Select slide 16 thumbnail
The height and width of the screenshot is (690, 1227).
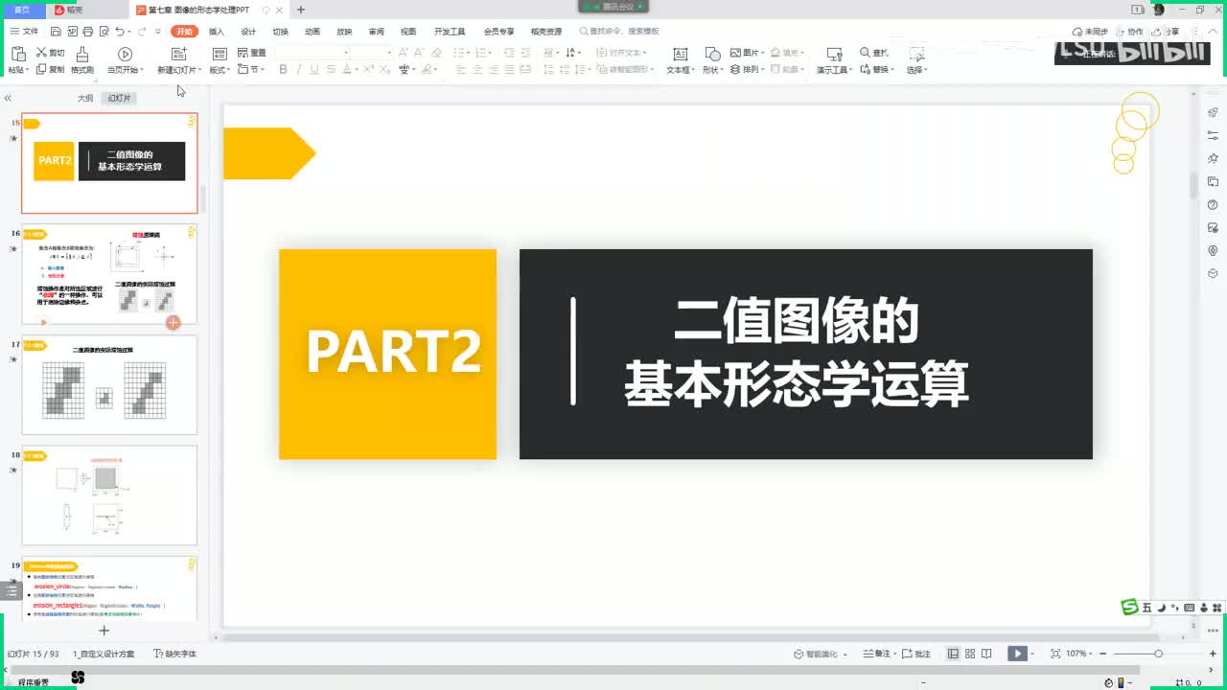pos(109,274)
